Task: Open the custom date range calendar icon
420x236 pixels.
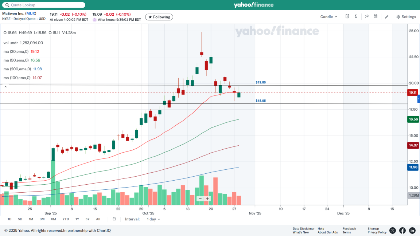Action: [x=114, y=219]
